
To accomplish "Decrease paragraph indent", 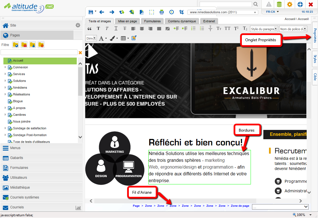I will (185, 29).
